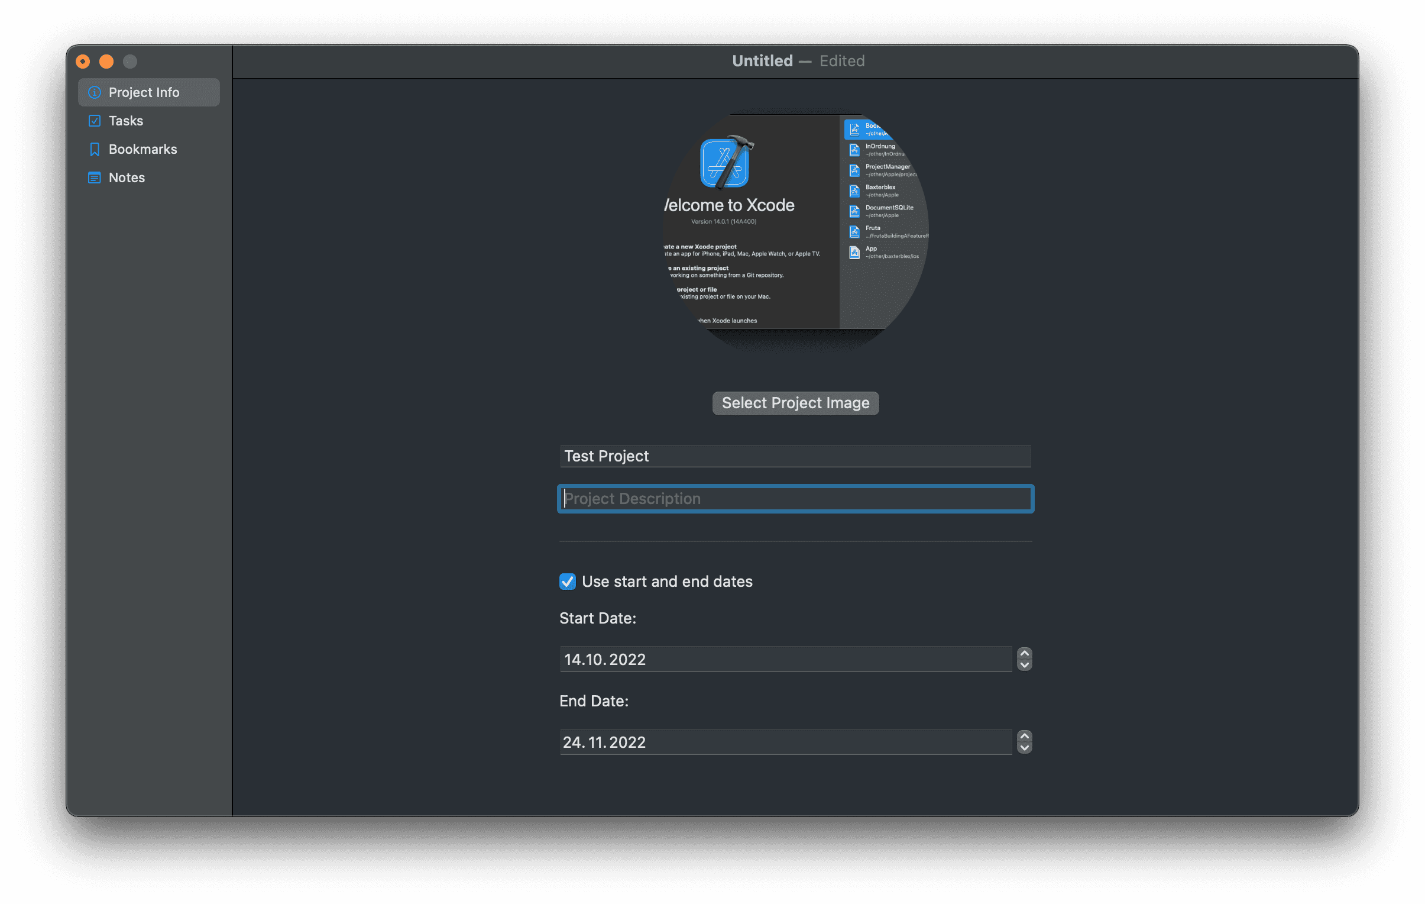This screenshot has width=1425, height=904.
Task: Decrement Start Date with the down stepper arrow
Action: tap(1024, 666)
